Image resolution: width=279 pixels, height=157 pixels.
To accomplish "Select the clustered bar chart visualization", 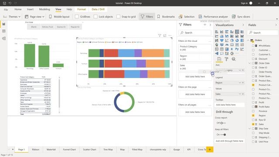I will pyautogui.click(x=227, y=32).
